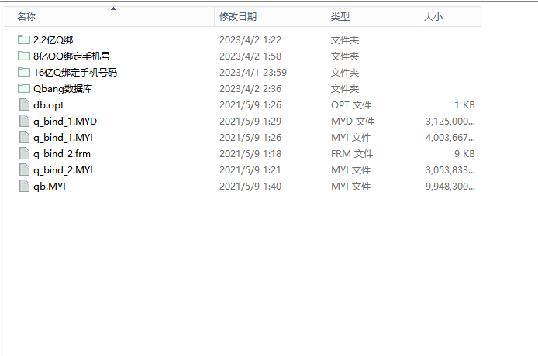538x356 pixels.
Task: Click the db.opt file icon
Action: tap(24, 104)
